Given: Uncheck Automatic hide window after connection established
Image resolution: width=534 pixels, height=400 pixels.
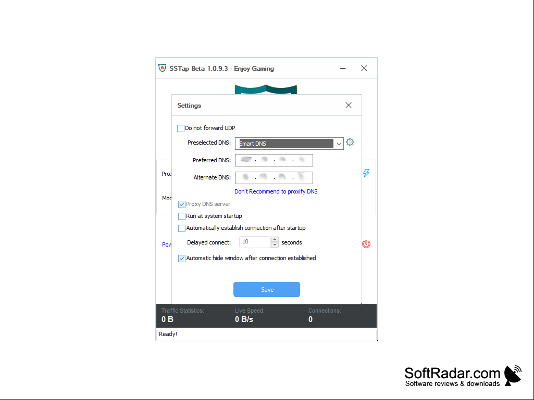Looking at the screenshot, I should point(182,259).
